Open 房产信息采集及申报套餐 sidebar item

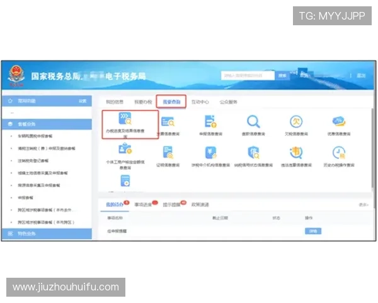(39, 186)
